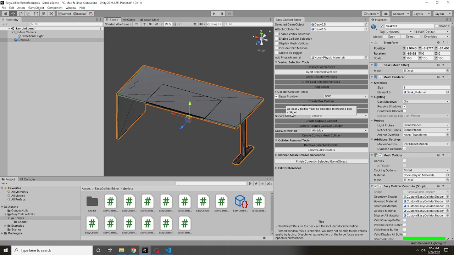Screen dimensions: 454x255
Task: Click Remove All Colliders button
Action: (x=321, y=150)
